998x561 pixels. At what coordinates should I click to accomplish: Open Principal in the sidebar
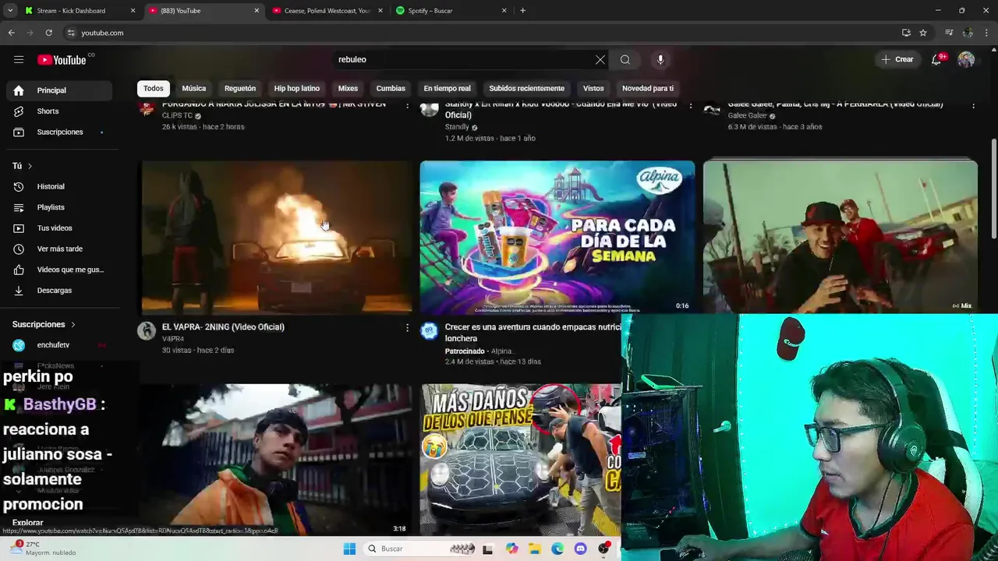click(59, 90)
